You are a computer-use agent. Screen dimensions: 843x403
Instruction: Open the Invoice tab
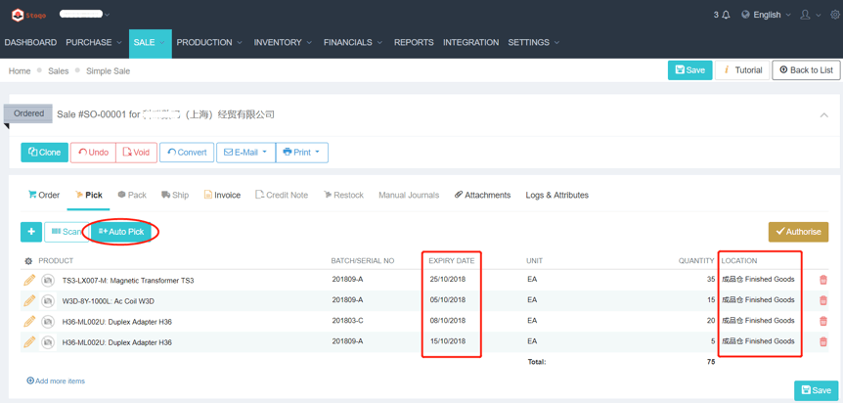click(x=222, y=196)
